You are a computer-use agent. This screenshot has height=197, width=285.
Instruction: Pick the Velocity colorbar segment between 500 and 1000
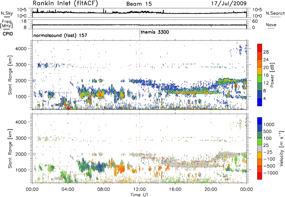click(x=260, y=128)
